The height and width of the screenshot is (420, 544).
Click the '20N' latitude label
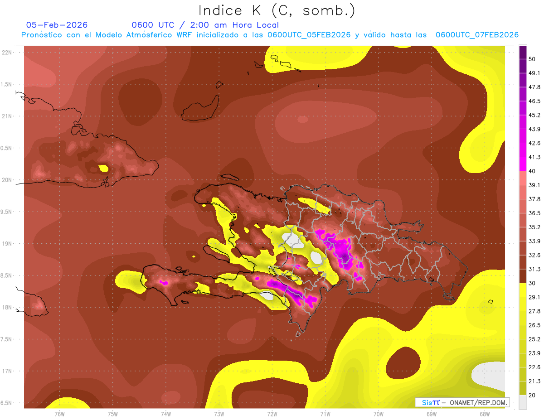tap(8, 180)
